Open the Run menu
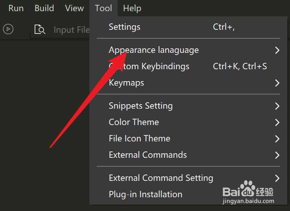 tap(16, 8)
